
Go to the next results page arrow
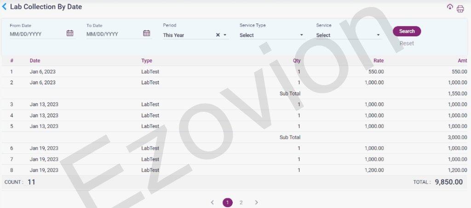tap(256, 202)
